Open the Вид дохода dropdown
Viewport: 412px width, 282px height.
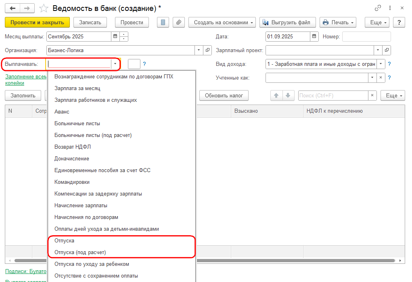[x=381, y=64]
